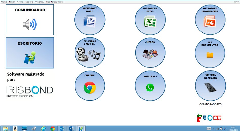The image size is (240, 131).
Task: Click the Irisbond logo
Action: click(x=30, y=91)
